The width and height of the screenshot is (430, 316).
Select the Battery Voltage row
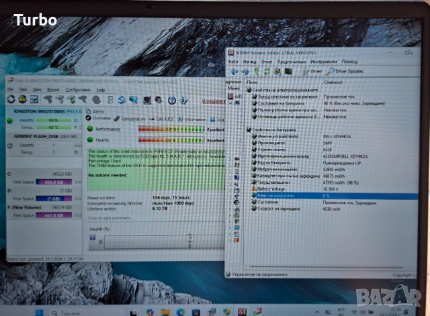tap(334, 189)
